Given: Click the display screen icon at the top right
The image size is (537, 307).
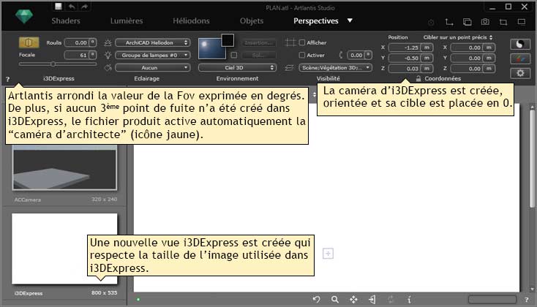Looking at the screenshot, I should point(521,22).
